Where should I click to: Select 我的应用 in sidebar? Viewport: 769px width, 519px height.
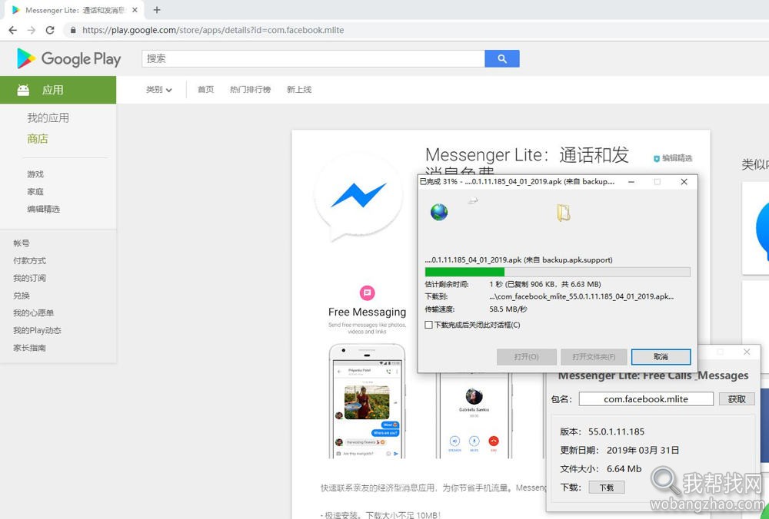(x=48, y=117)
